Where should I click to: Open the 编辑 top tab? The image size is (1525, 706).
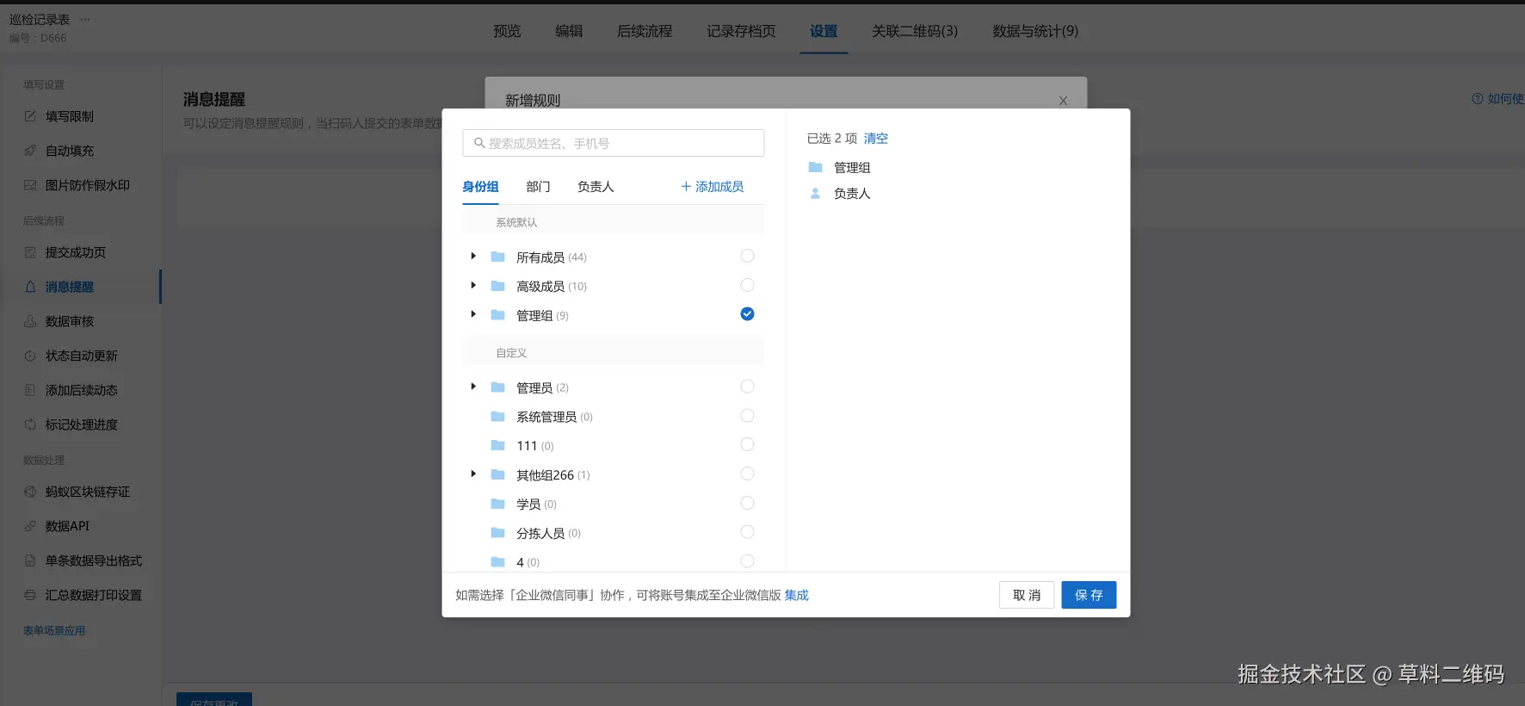point(569,31)
